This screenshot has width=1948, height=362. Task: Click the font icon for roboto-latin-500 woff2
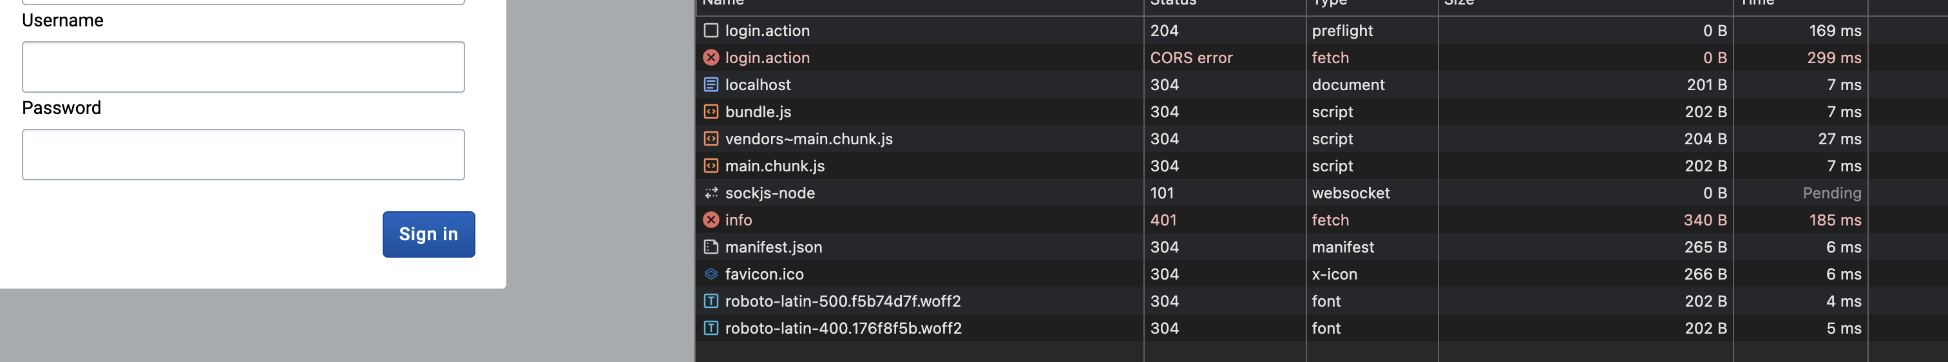(x=711, y=301)
